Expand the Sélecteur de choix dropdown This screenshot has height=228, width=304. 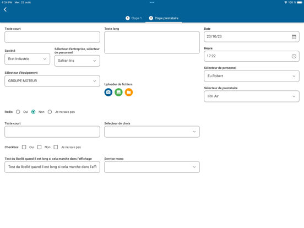pos(152,132)
